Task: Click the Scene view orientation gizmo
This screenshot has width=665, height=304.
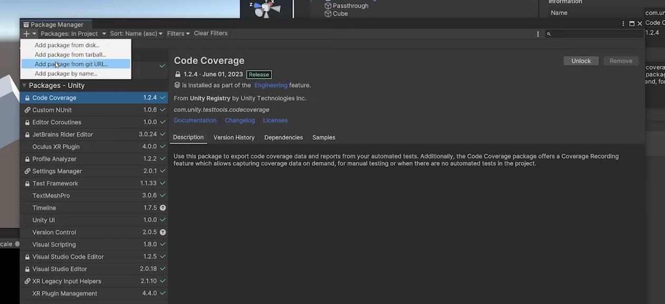Action: click(x=266, y=8)
